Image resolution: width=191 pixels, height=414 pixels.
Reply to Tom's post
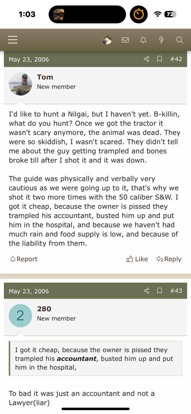[169, 259]
